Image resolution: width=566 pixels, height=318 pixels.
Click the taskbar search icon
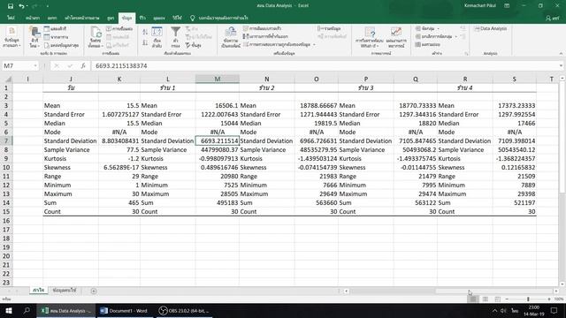click(27, 311)
